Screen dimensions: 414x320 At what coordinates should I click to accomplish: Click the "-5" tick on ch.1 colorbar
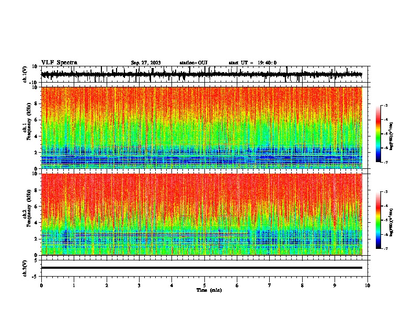tap(386, 134)
